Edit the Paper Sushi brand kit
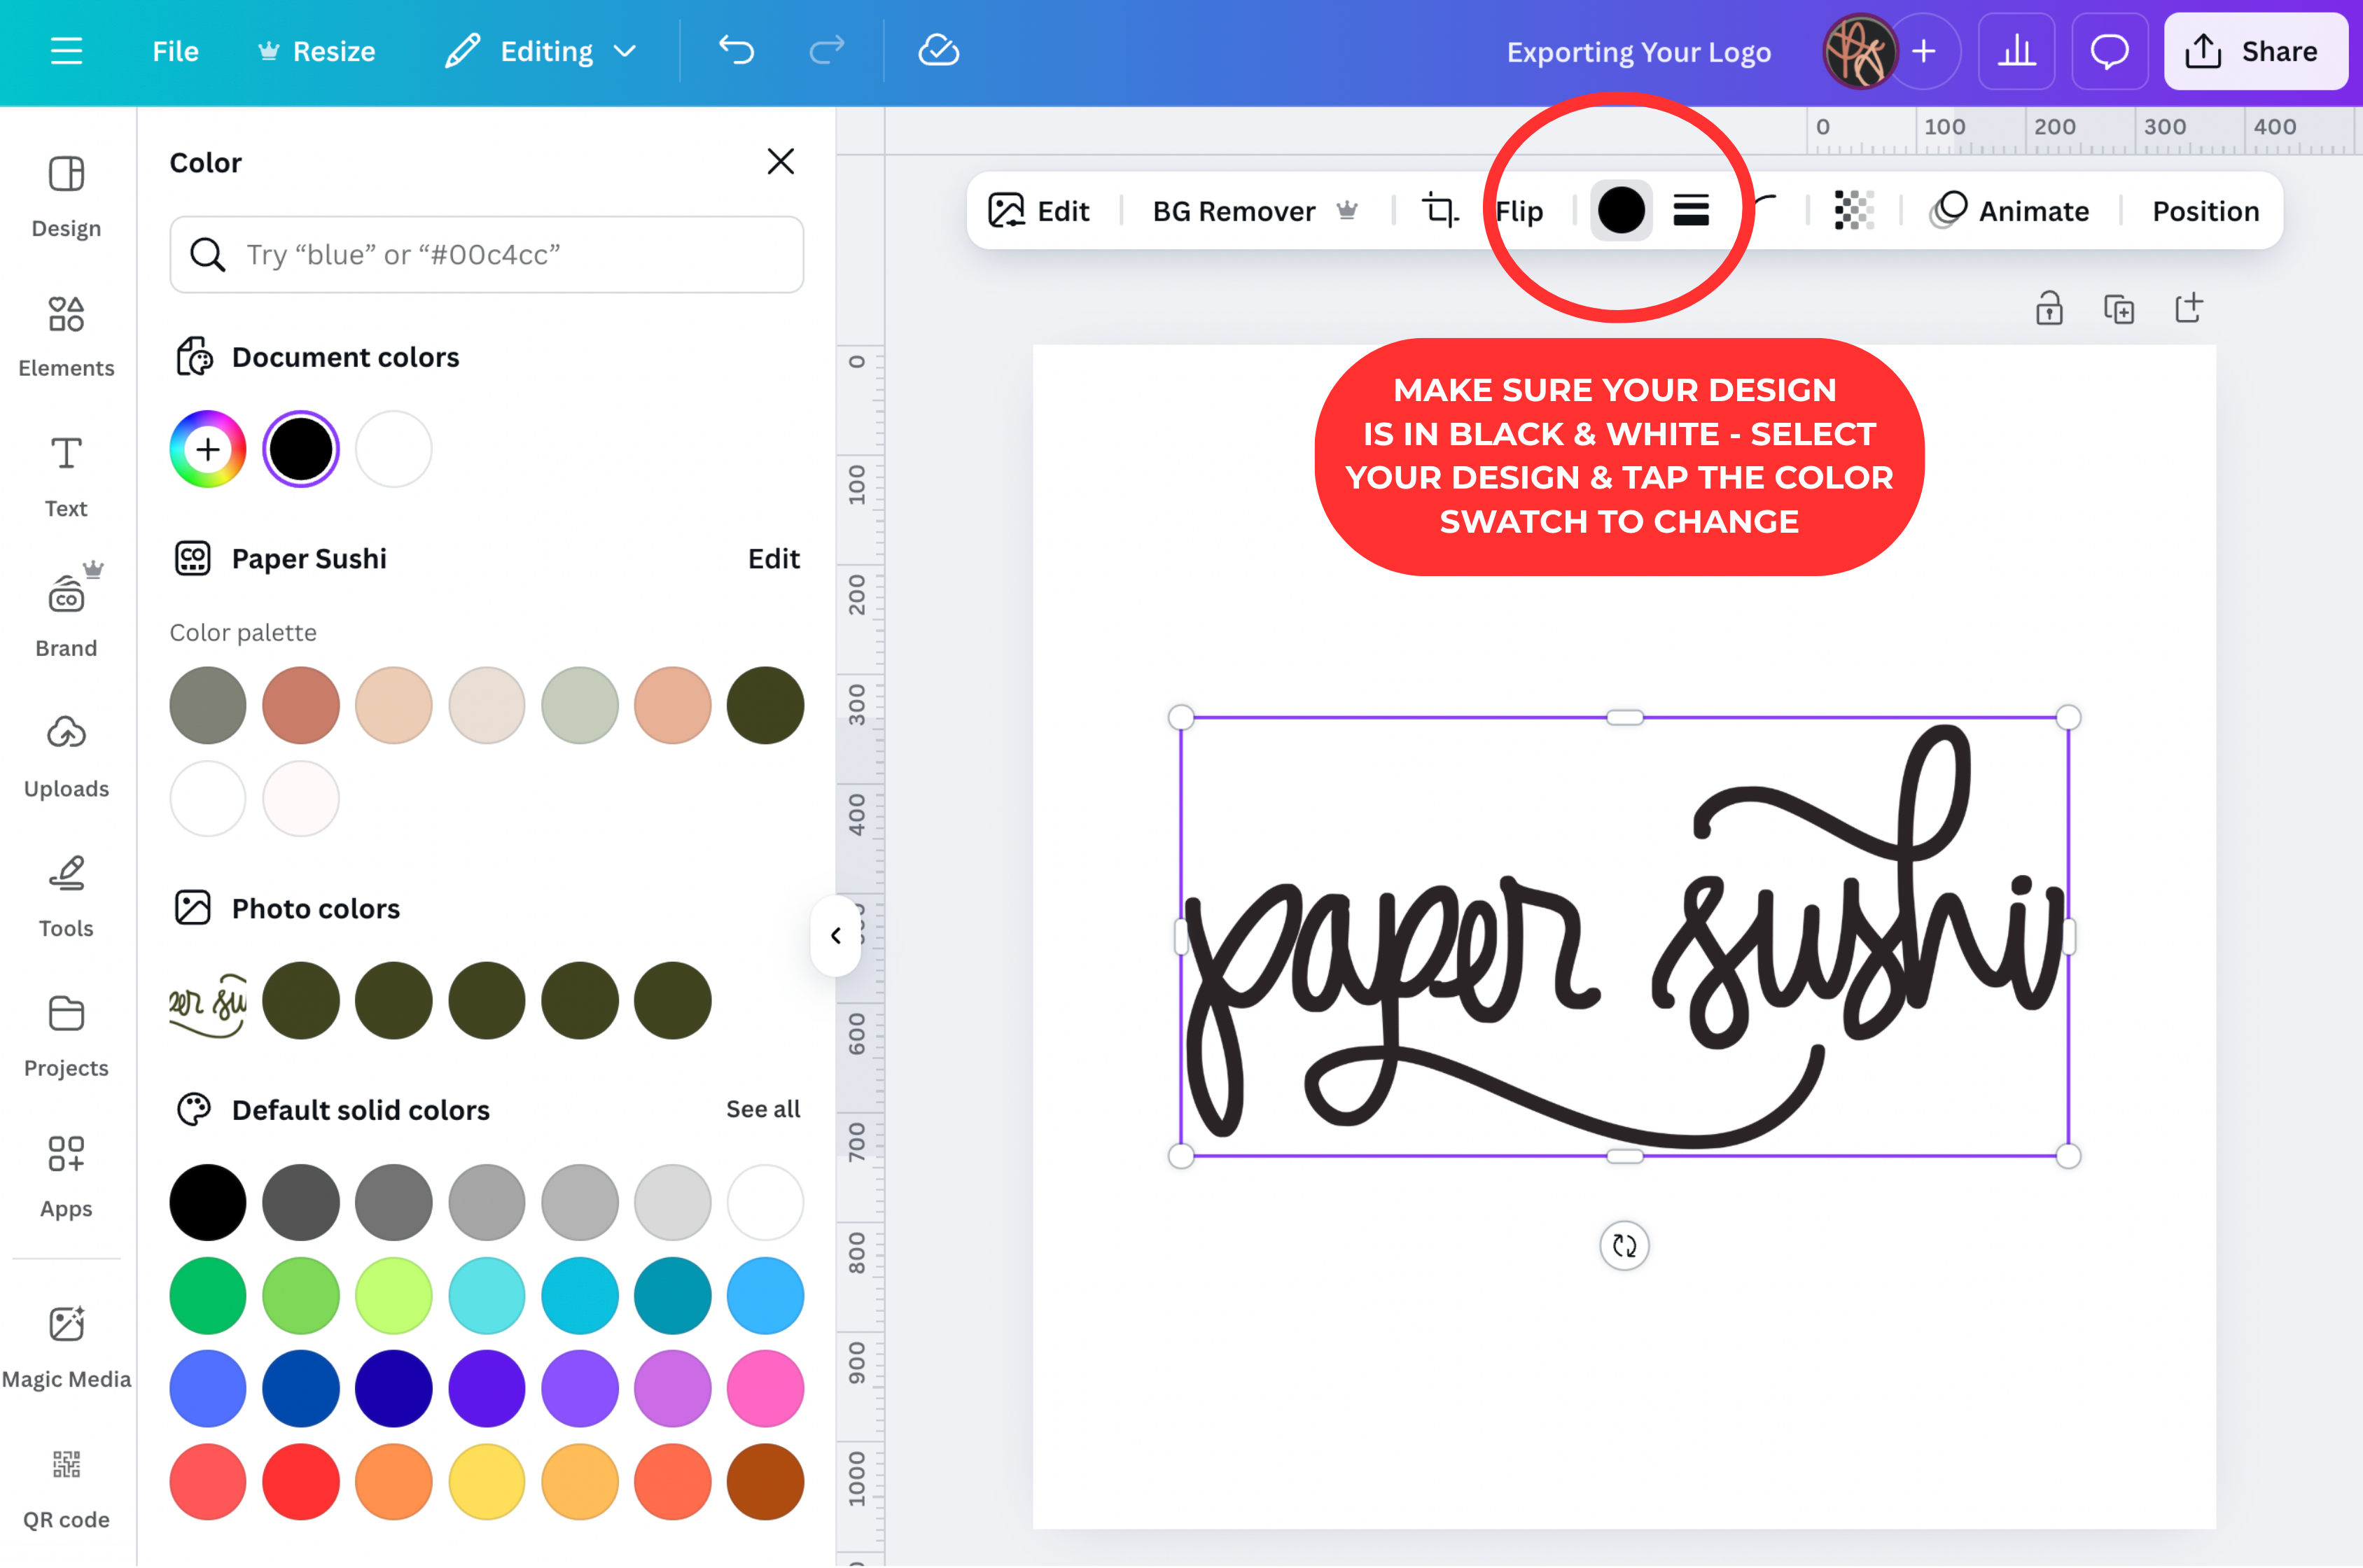Screen dimensions: 2363x1568 pos(774,558)
